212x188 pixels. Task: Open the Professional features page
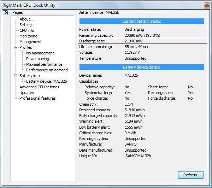click(x=37, y=98)
